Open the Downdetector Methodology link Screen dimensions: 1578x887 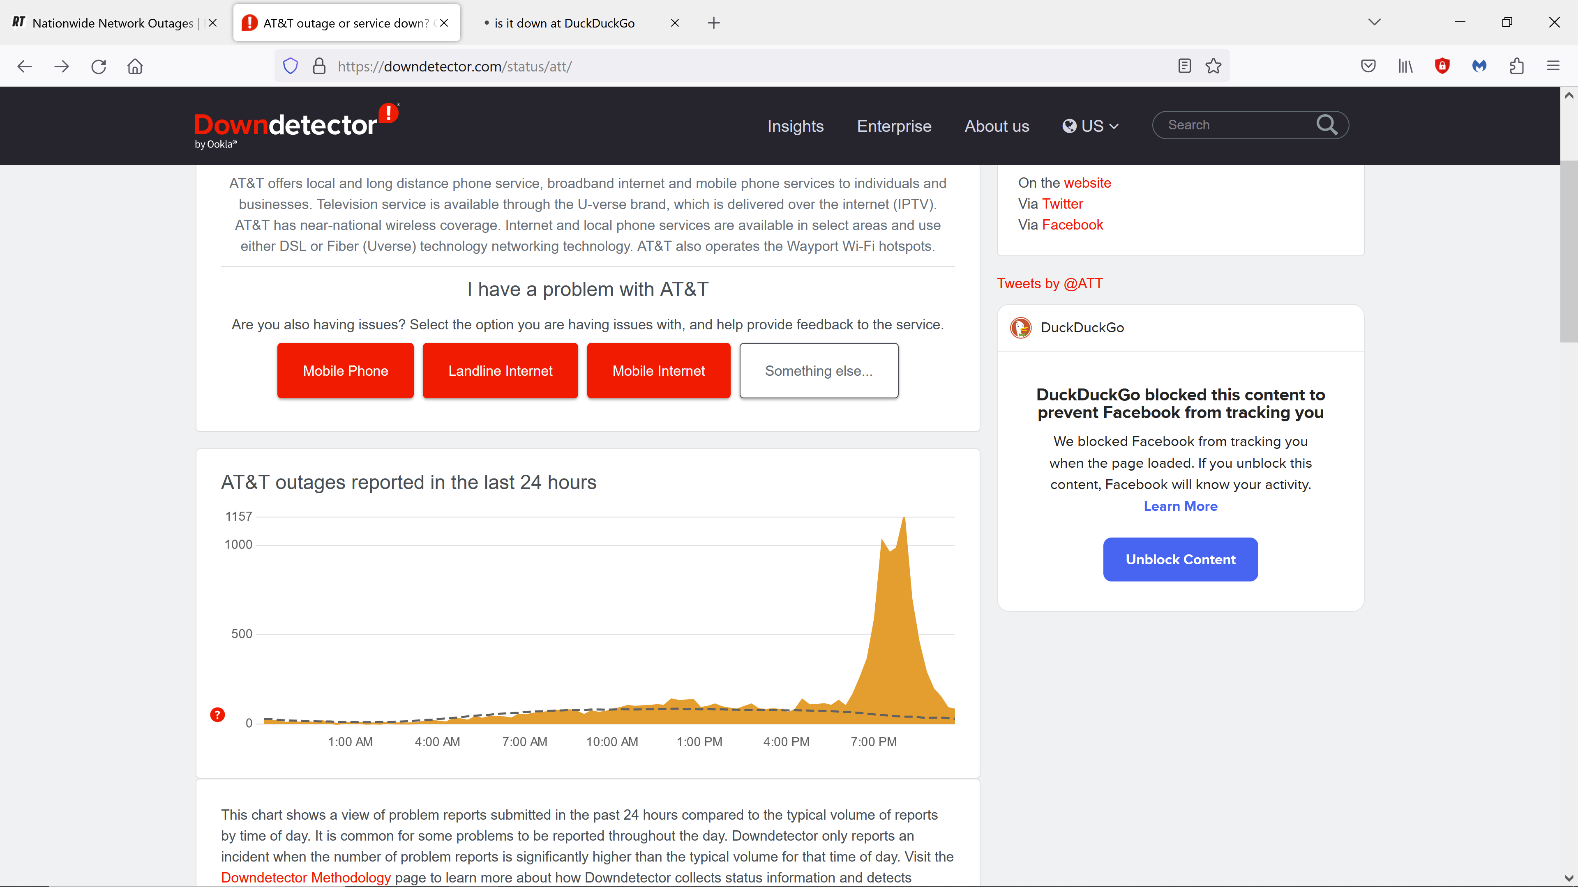click(306, 877)
